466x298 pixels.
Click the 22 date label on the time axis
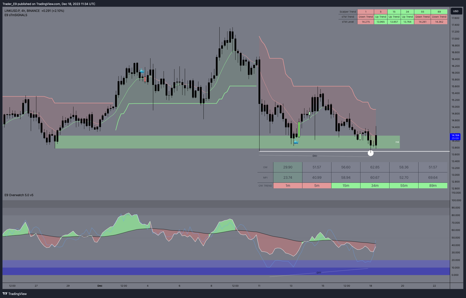coord(434,286)
